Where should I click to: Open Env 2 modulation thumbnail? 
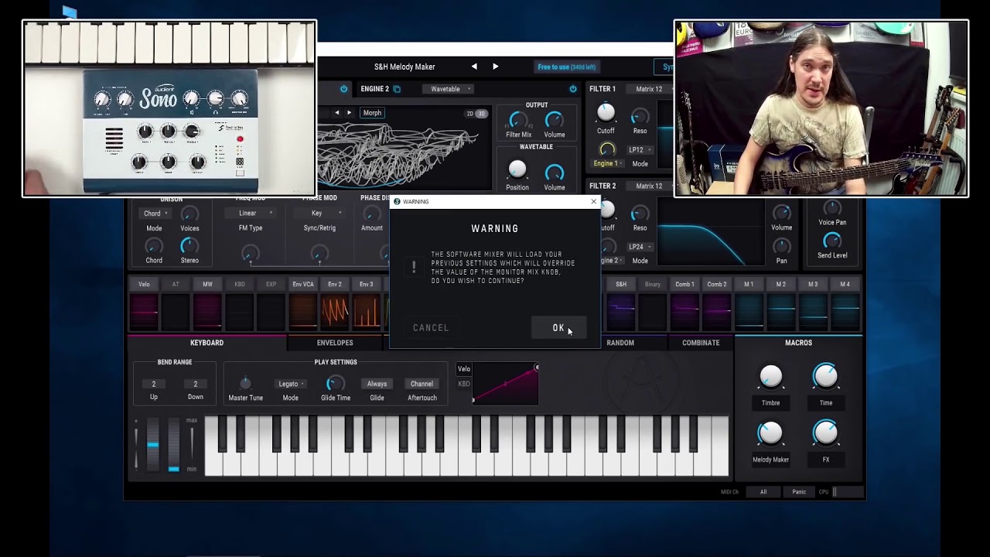[x=335, y=311]
